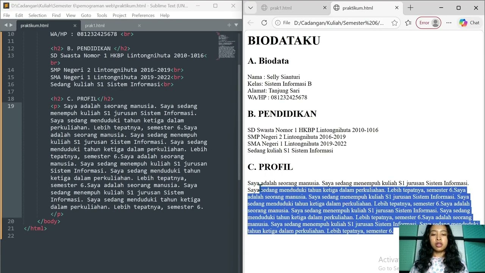Click the profile Error button

click(x=429, y=23)
